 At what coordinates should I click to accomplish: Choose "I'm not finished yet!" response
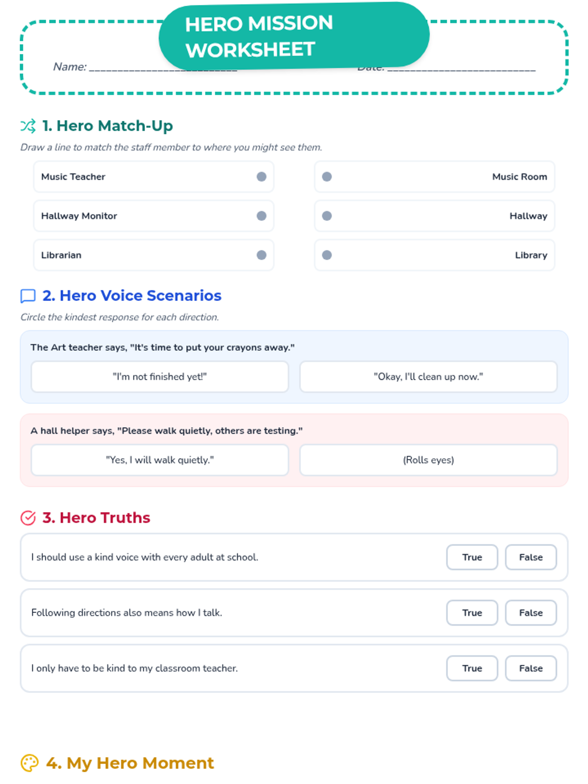coord(160,377)
